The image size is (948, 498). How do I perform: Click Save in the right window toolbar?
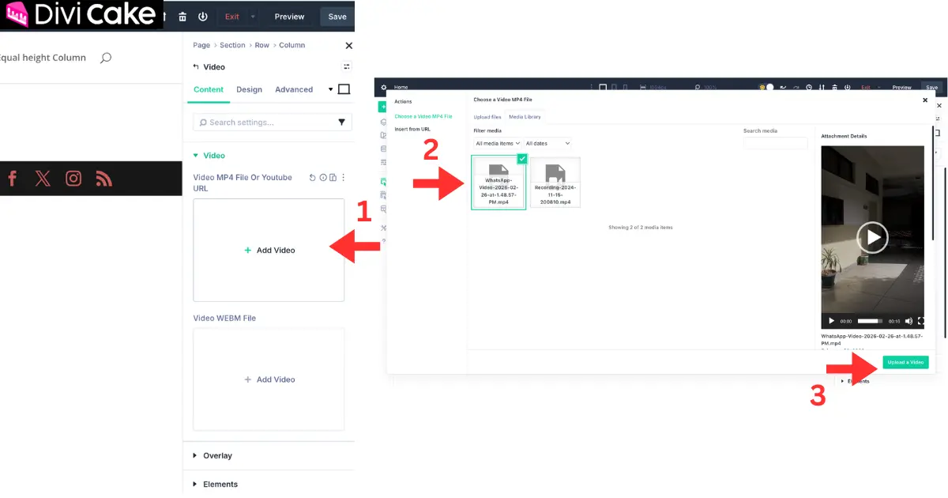coord(932,88)
